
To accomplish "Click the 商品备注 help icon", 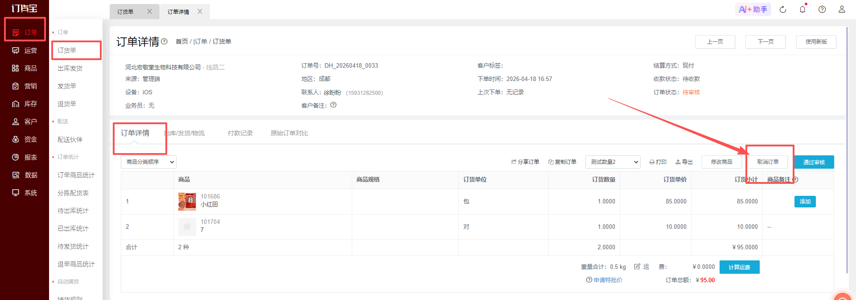I will tap(795, 180).
